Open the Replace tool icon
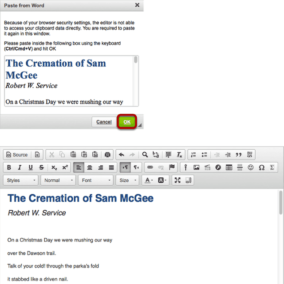The height and width of the screenshot is (284, 284). tap(156, 155)
